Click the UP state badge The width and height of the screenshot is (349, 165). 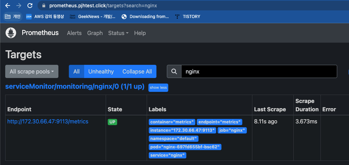point(112,122)
